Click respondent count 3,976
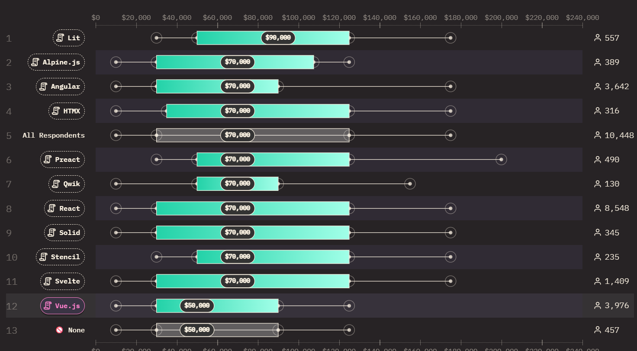Viewport: 637px width, 351px height. 617,306
